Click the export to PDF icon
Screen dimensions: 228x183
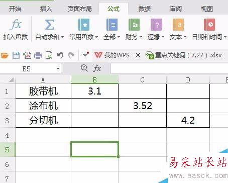pos(27,55)
